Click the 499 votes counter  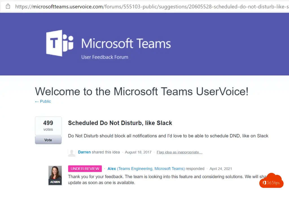coord(48,126)
